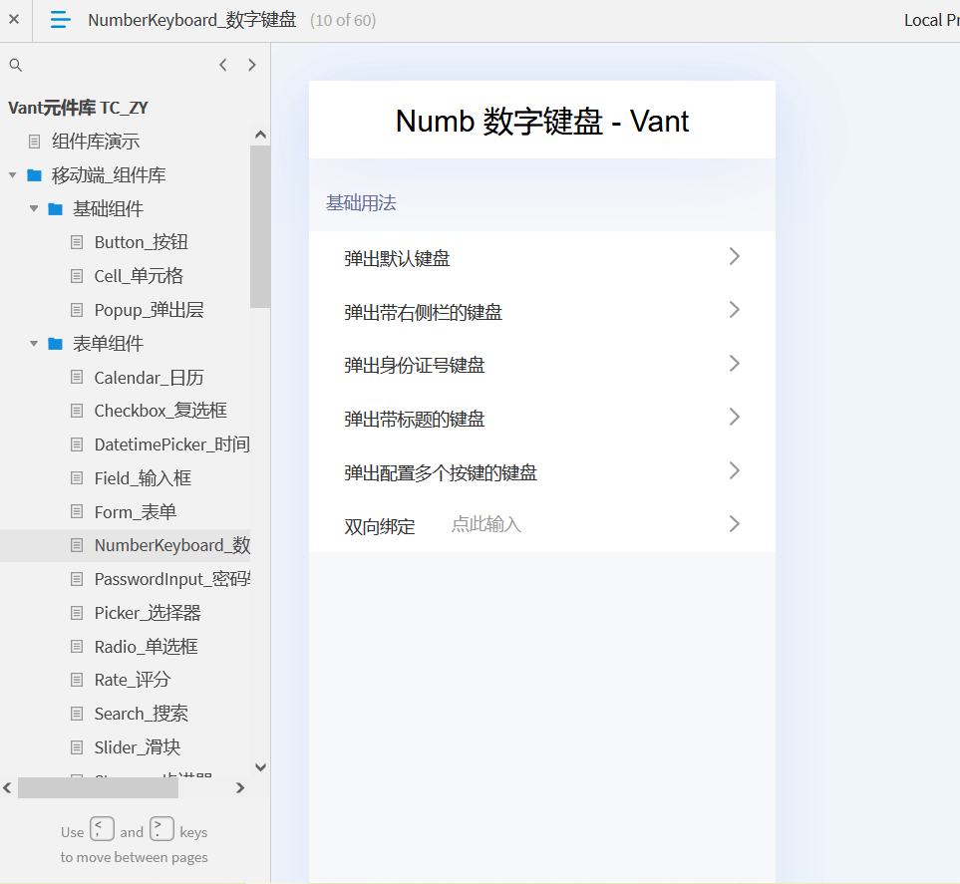Click chevron on 弹出带右侧栏的键盘 row
The height and width of the screenshot is (884, 960).
735,310
